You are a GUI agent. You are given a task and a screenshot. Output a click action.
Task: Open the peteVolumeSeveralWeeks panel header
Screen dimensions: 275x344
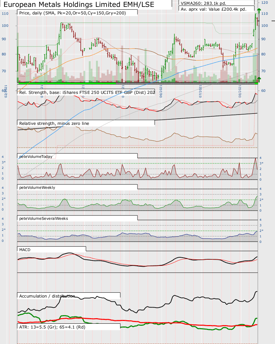(77, 218)
